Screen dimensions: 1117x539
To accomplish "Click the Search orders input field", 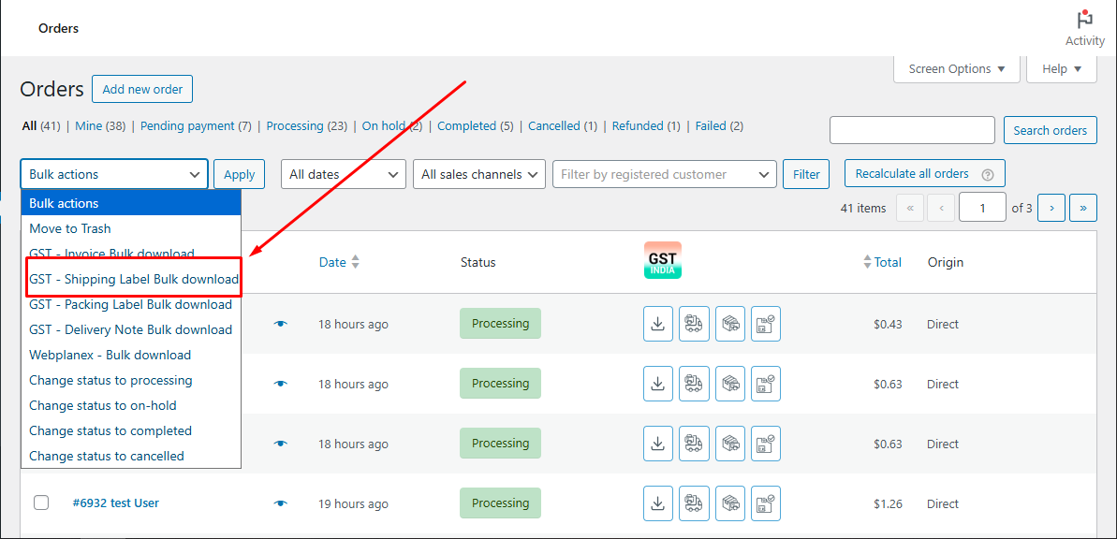I will 911,129.
